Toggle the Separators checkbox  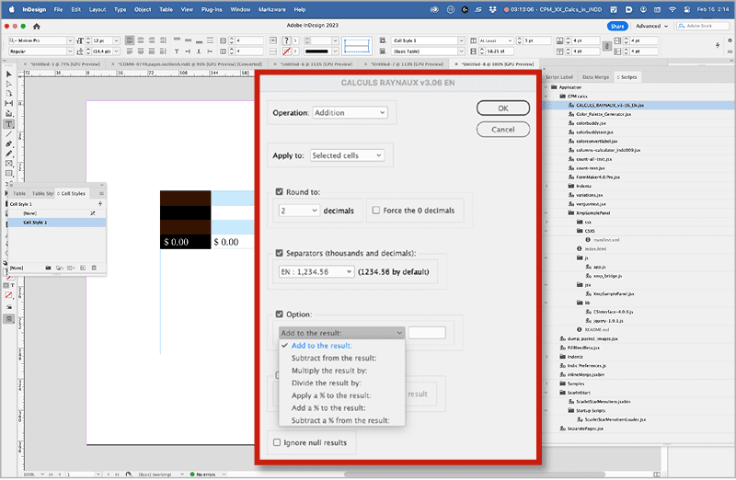[x=280, y=253]
